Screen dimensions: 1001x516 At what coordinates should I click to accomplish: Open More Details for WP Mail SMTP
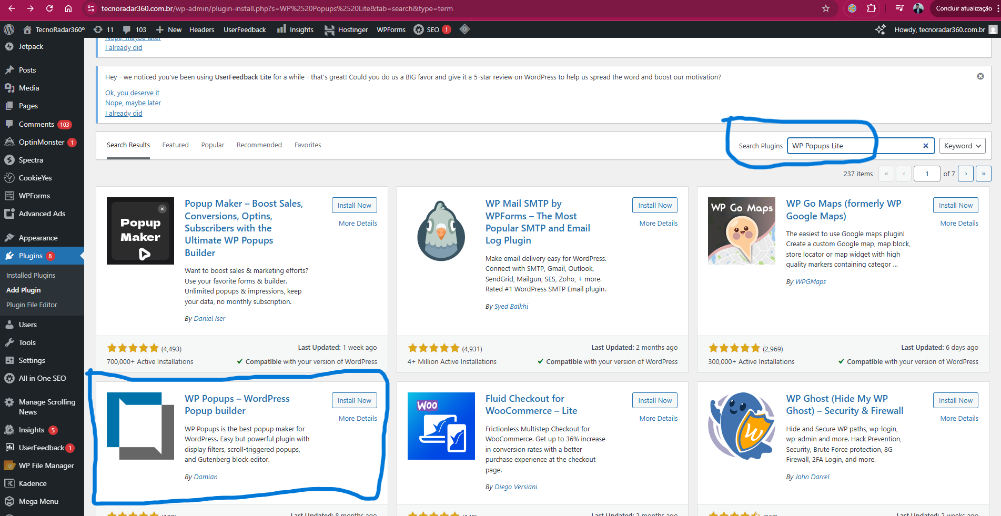pos(658,224)
